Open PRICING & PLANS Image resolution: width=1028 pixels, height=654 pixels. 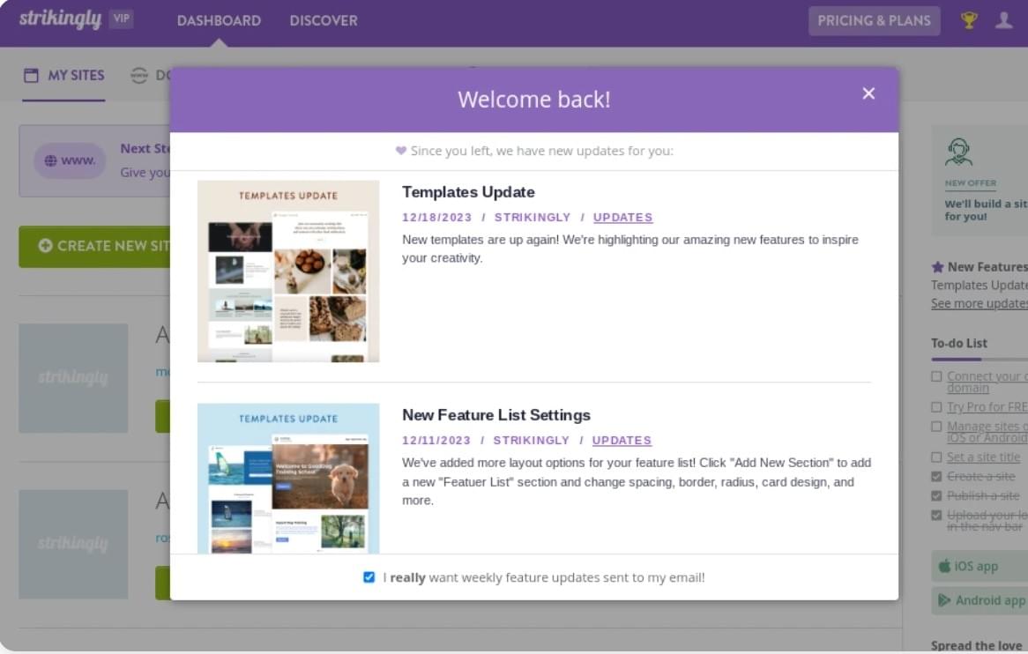[x=874, y=21]
